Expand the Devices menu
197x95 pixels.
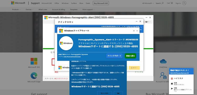[x=29, y=9]
